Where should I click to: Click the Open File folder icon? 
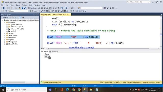pos(20,8)
